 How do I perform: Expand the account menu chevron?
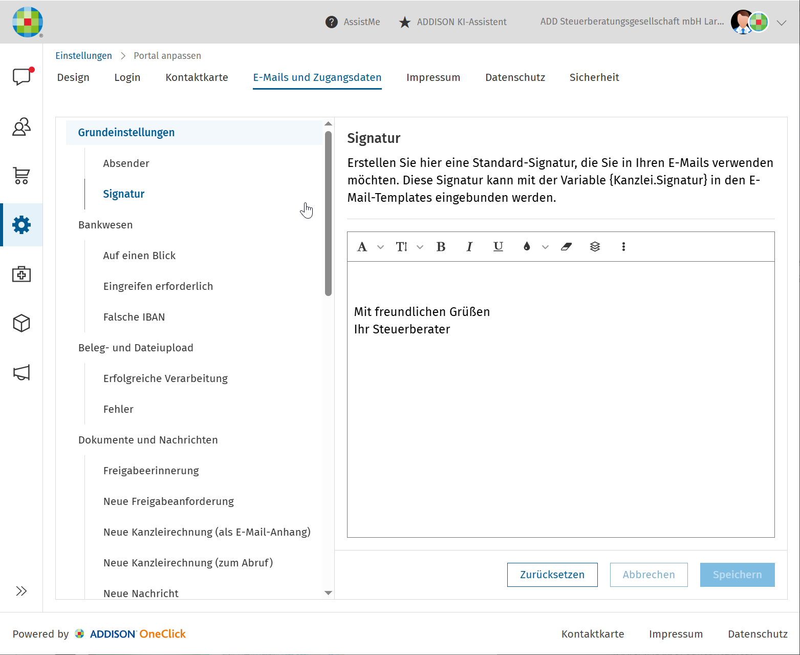[782, 23]
